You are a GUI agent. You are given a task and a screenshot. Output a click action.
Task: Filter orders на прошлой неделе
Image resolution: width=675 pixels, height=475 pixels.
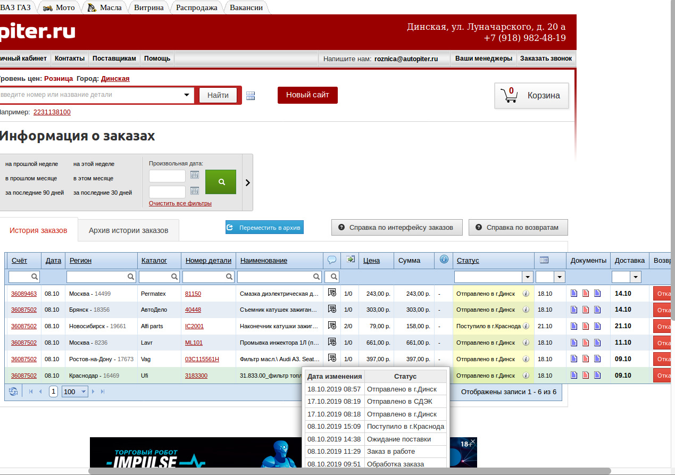[x=31, y=164]
